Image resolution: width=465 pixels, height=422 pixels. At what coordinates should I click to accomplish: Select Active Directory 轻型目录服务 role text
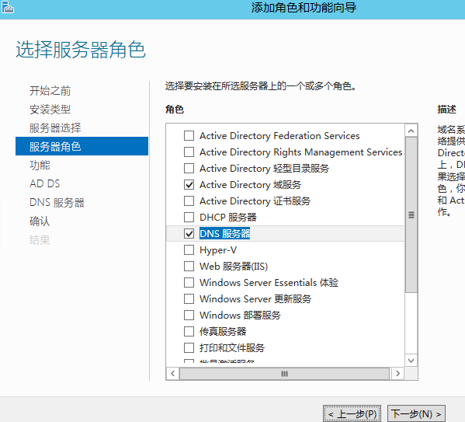tap(264, 169)
